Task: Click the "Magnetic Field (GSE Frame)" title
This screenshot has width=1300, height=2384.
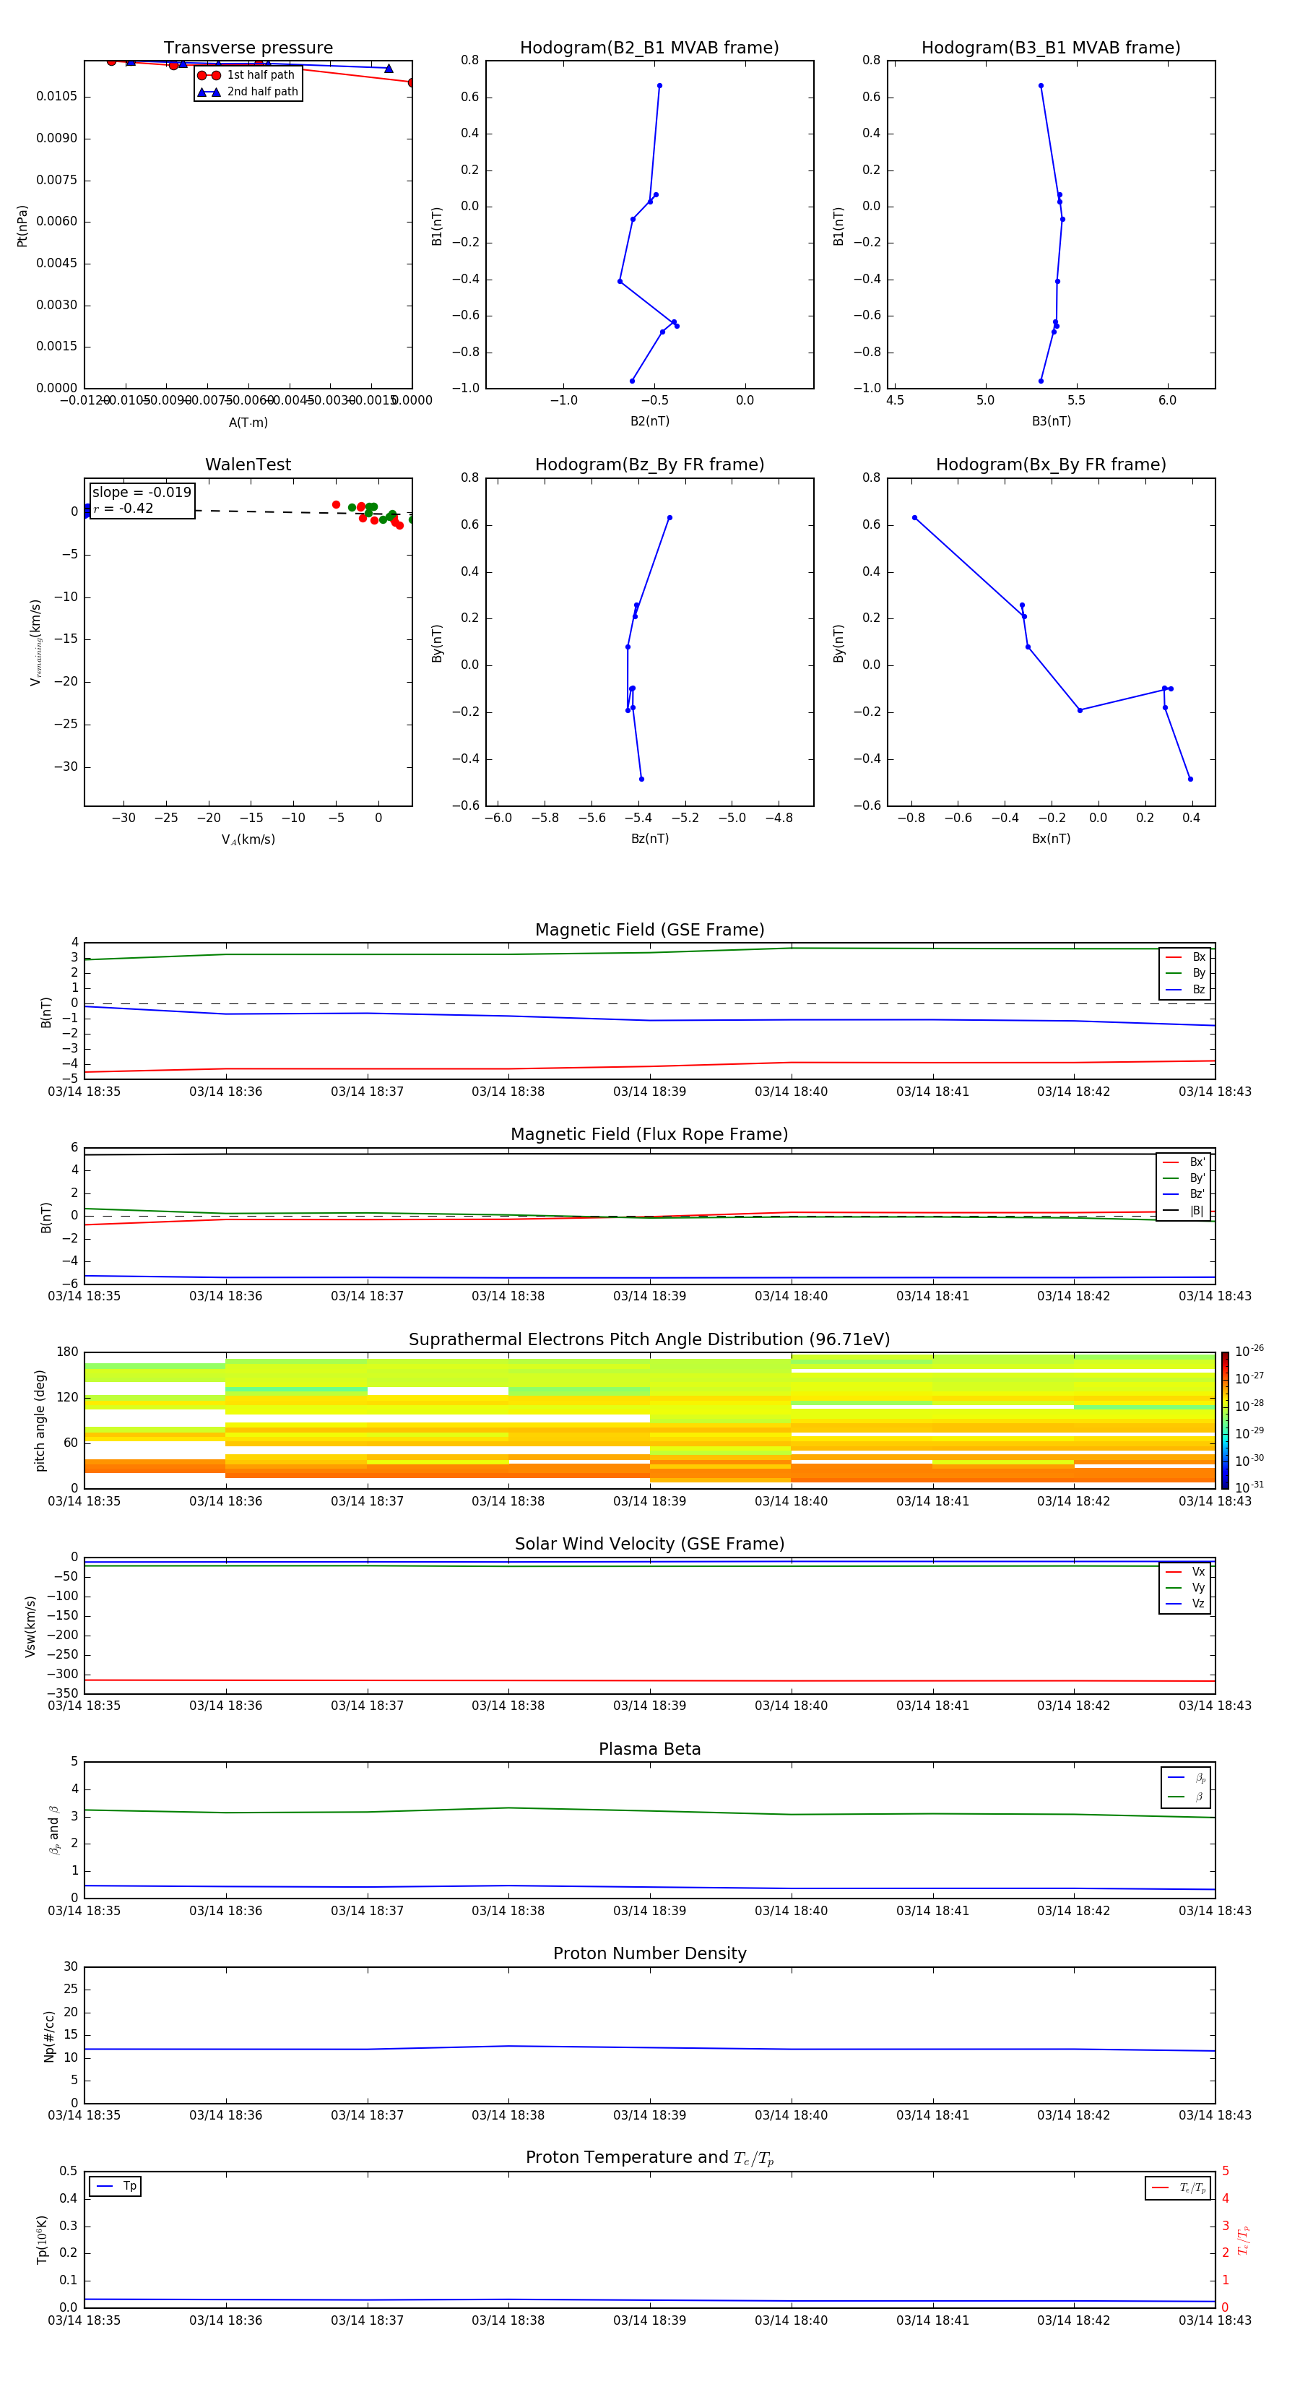Action: coord(649,930)
